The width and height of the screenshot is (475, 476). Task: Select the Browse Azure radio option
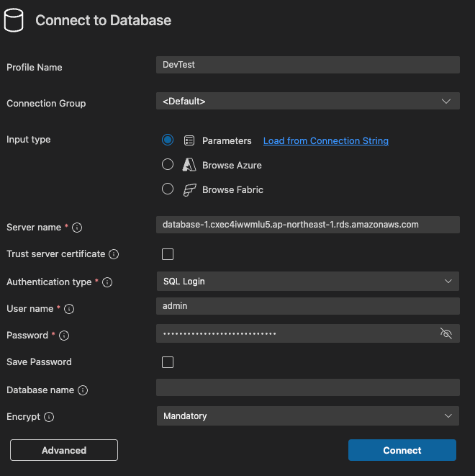click(168, 164)
